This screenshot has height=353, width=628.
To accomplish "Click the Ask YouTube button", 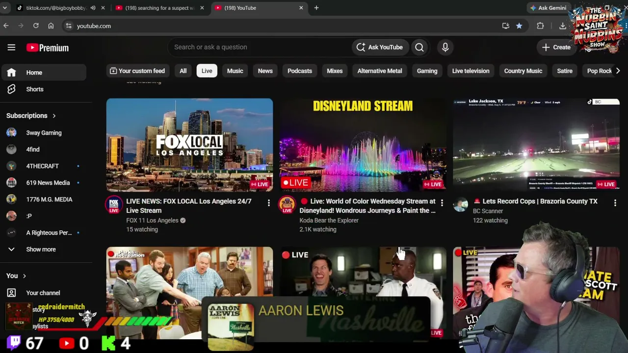I will point(380,47).
